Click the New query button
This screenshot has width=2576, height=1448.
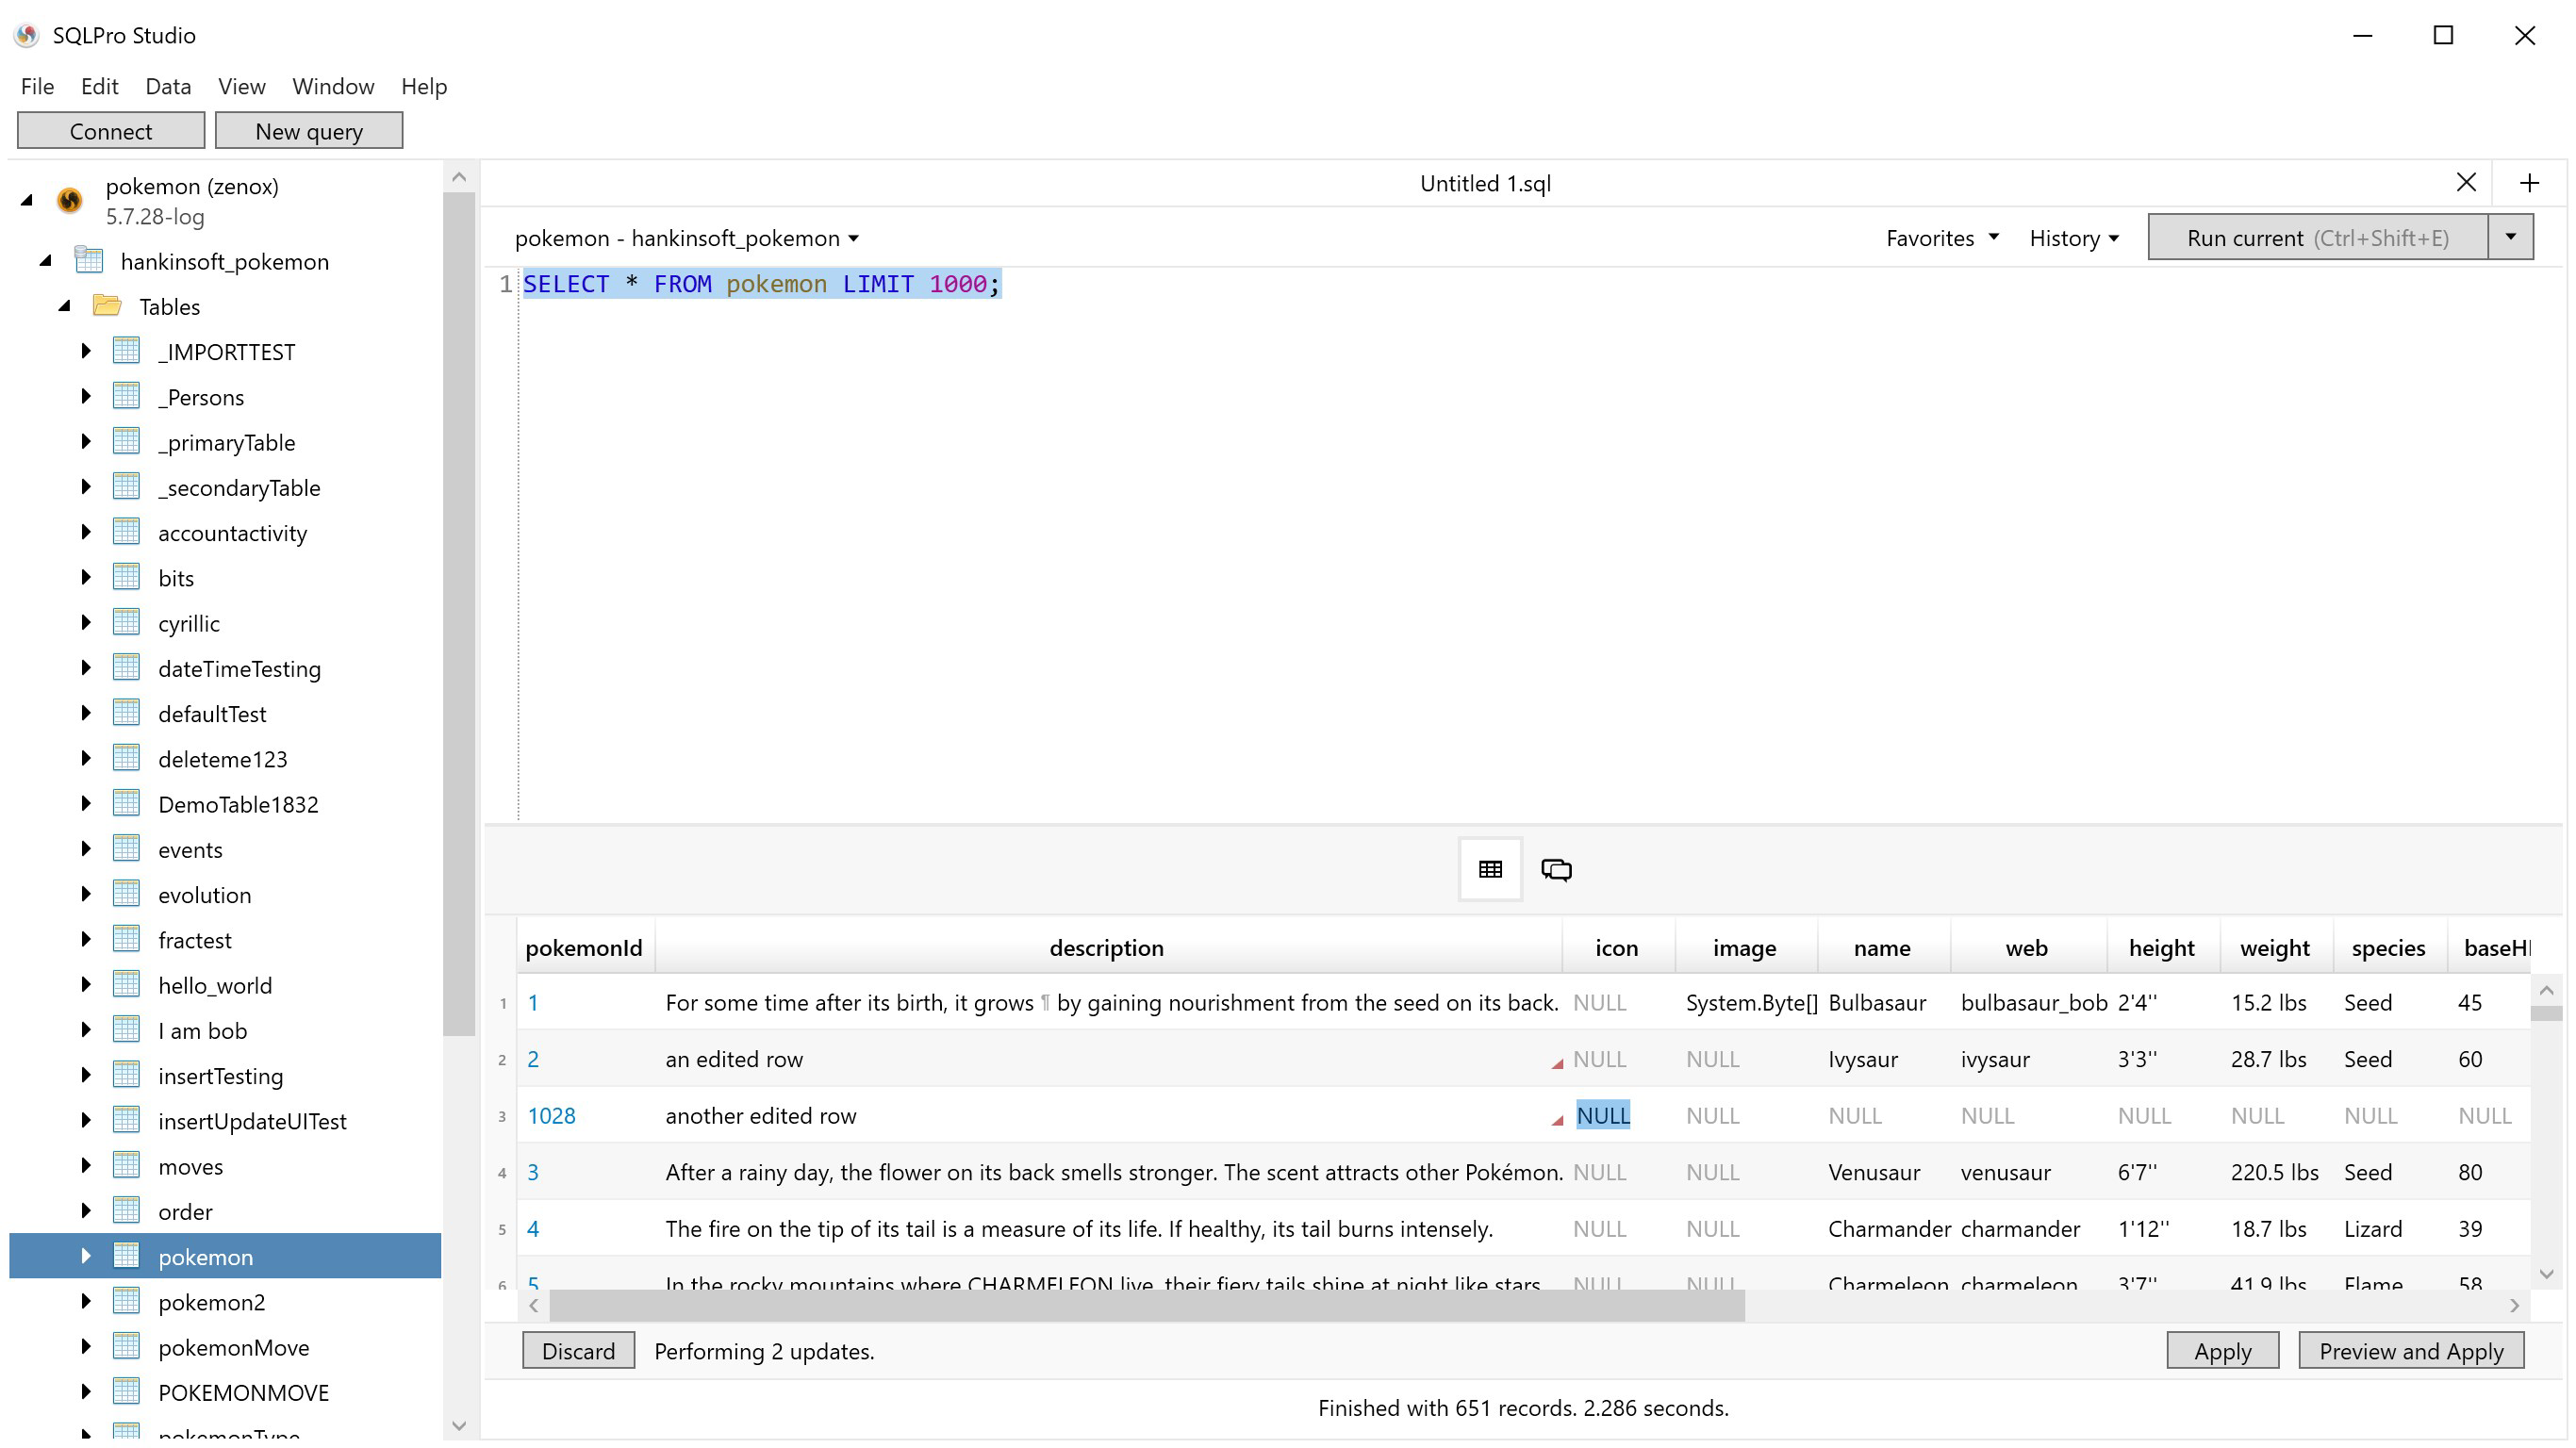pyautogui.click(x=309, y=131)
